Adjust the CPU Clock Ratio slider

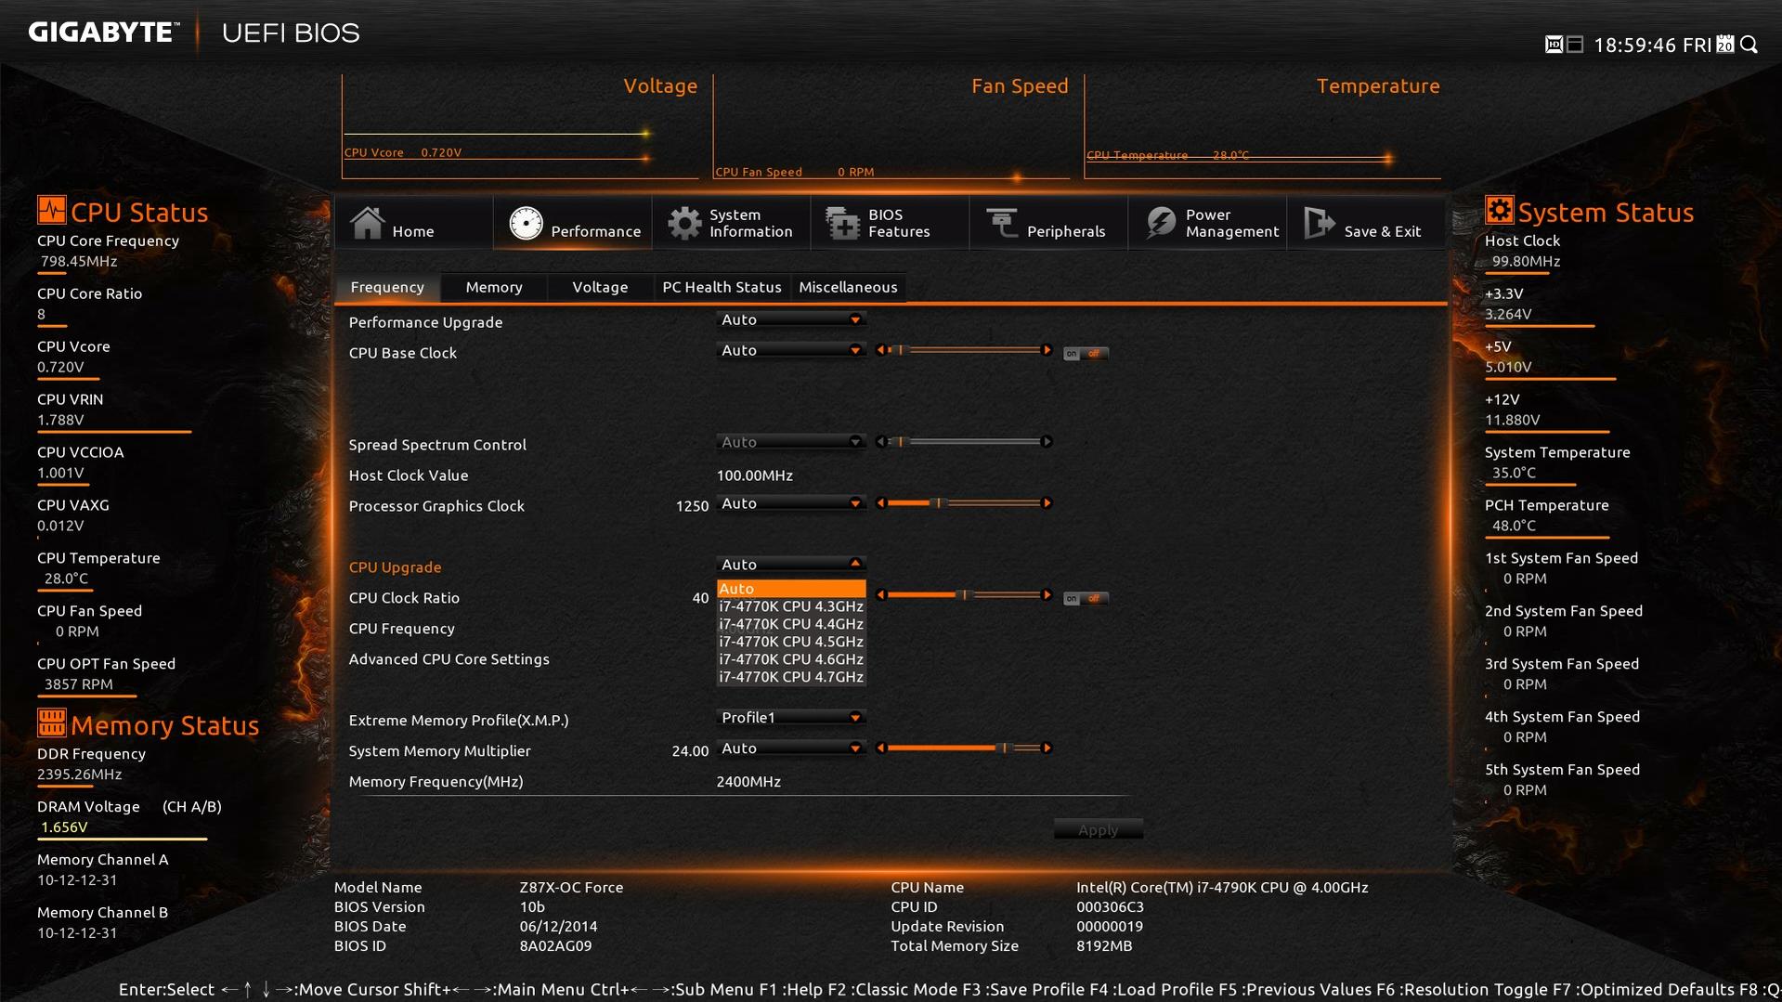click(964, 595)
